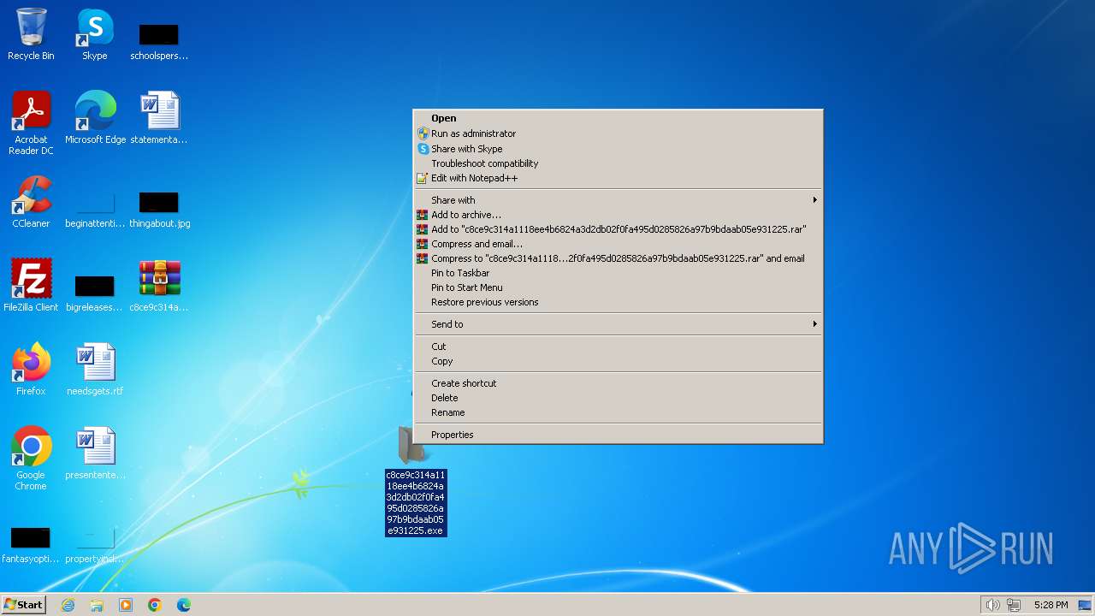Viewport: 1095px width, 616px height.
Task: Select the propertyind file icon
Action: [x=95, y=545]
